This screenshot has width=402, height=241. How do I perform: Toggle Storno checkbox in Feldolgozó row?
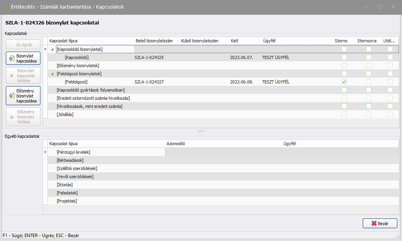[344, 82]
